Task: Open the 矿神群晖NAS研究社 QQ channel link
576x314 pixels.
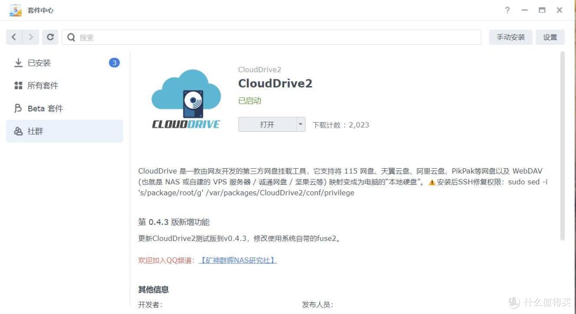Action: coord(238,261)
